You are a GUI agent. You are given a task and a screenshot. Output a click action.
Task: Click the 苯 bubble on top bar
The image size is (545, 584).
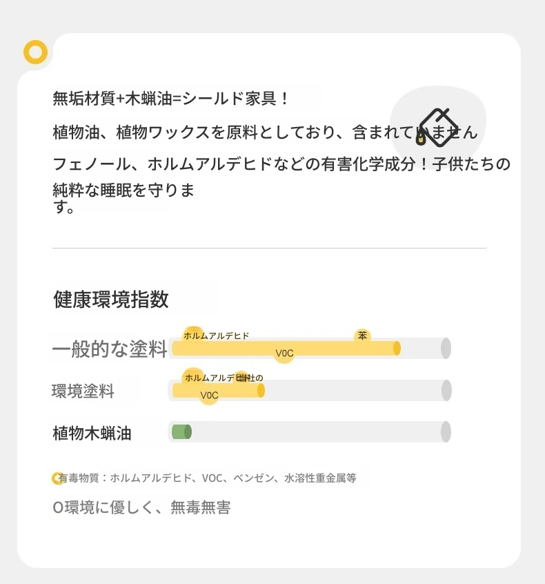point(362,335)
